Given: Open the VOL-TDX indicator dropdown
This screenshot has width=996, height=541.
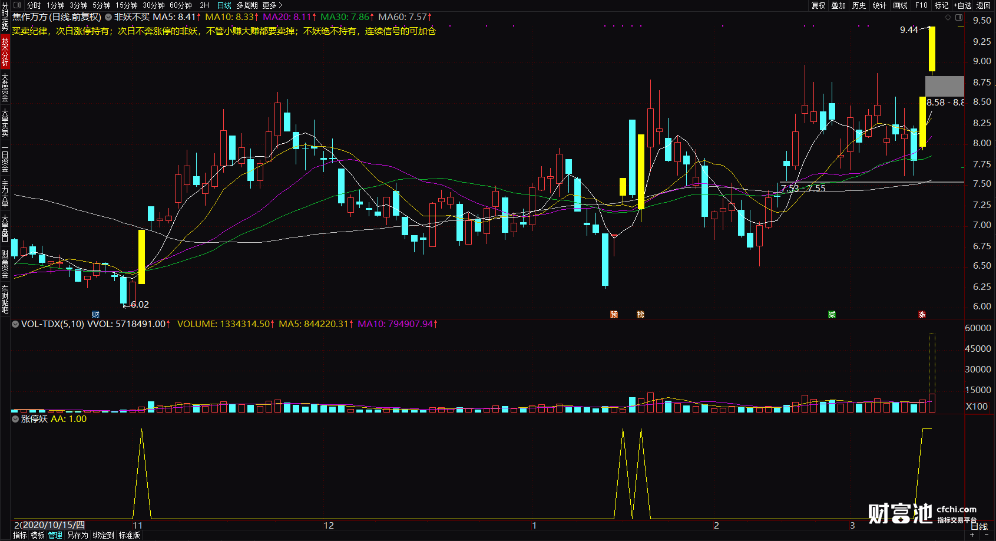Looking at the screenshot, I should (x=15, y=324).
